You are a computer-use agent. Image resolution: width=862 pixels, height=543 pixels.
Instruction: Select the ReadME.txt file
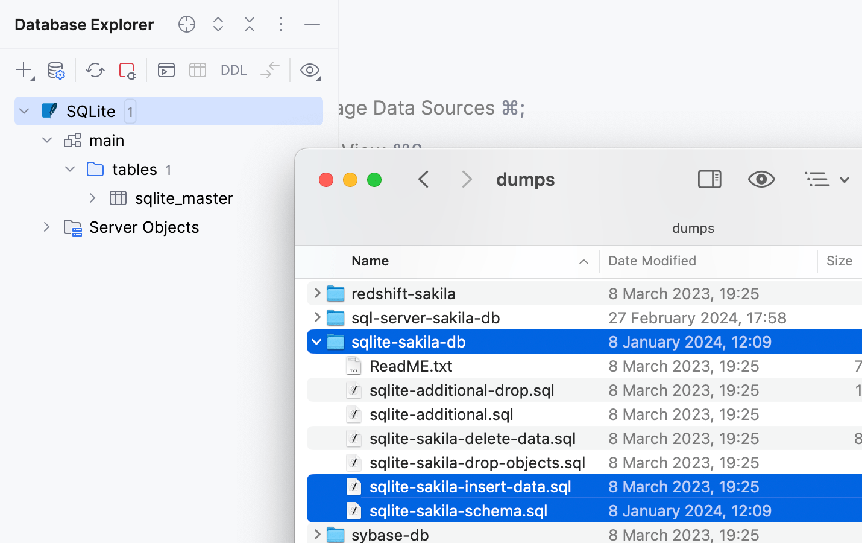411,366
